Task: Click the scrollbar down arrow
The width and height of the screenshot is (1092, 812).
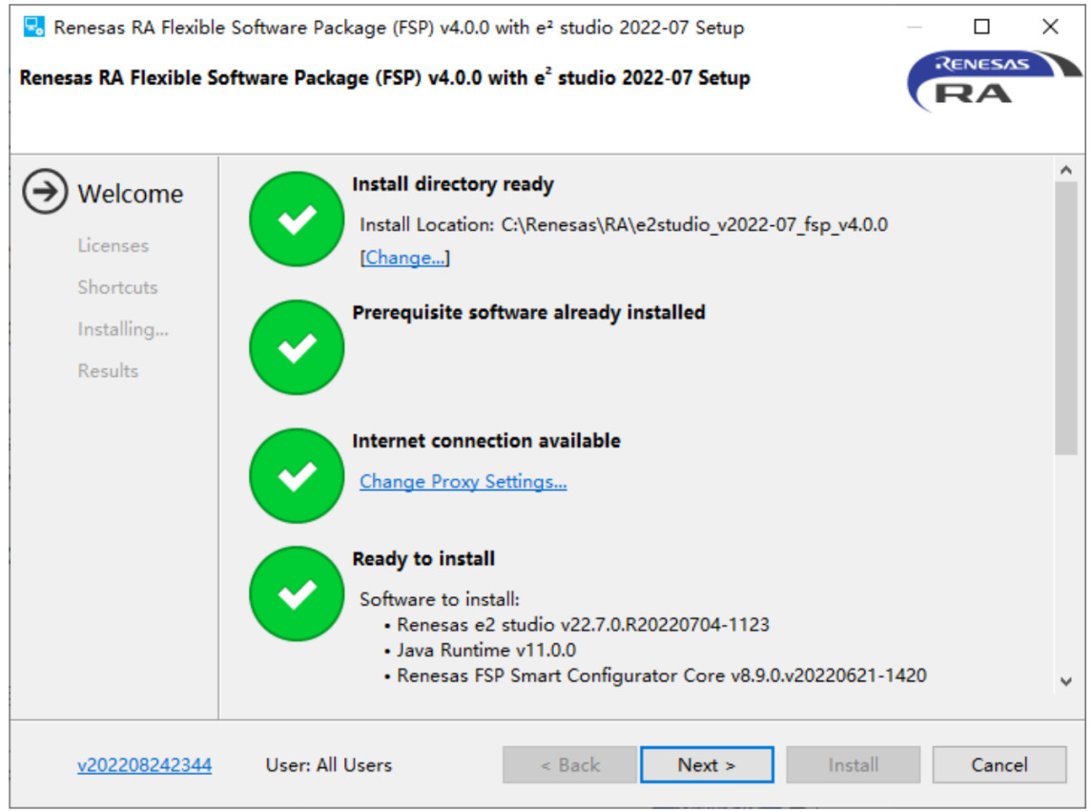Action: [1065, 681]
